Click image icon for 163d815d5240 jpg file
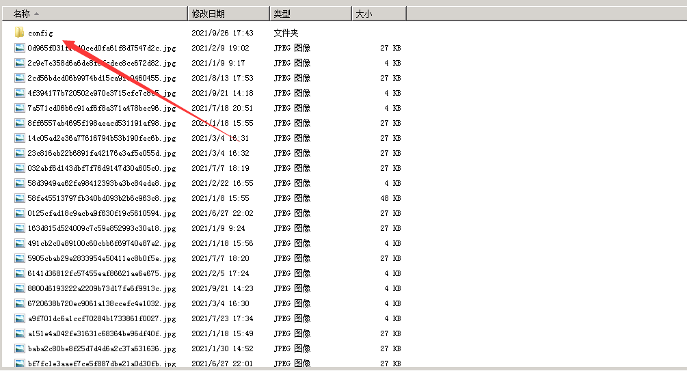The height and width of the screenshot is (384, 687). point(20,228)
